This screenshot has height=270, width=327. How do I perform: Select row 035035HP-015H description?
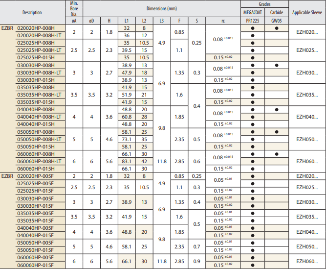coord(36,102)
